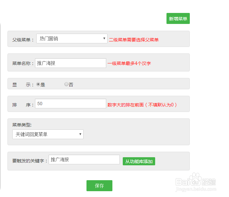
Task: Click the 要触发的关键字 input field
Action: 84,159
